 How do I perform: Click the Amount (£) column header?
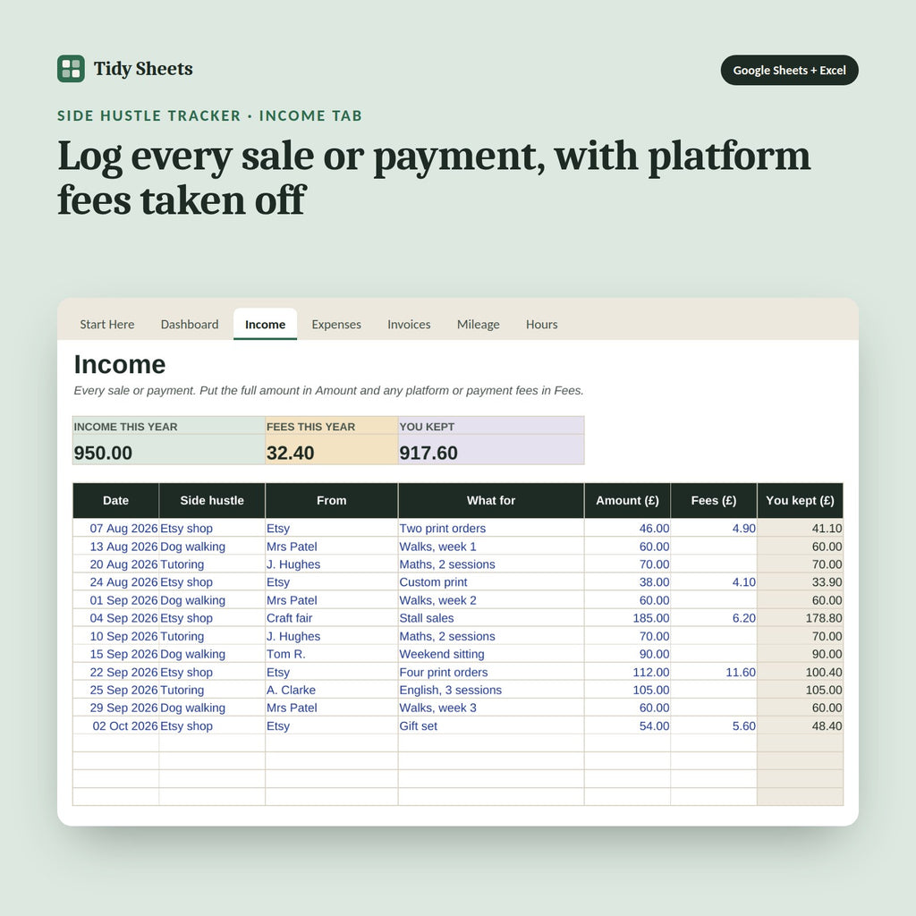[627, 501]
